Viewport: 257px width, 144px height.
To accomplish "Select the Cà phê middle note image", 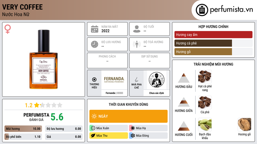I will pyautogui.click(x=205, y=102).
